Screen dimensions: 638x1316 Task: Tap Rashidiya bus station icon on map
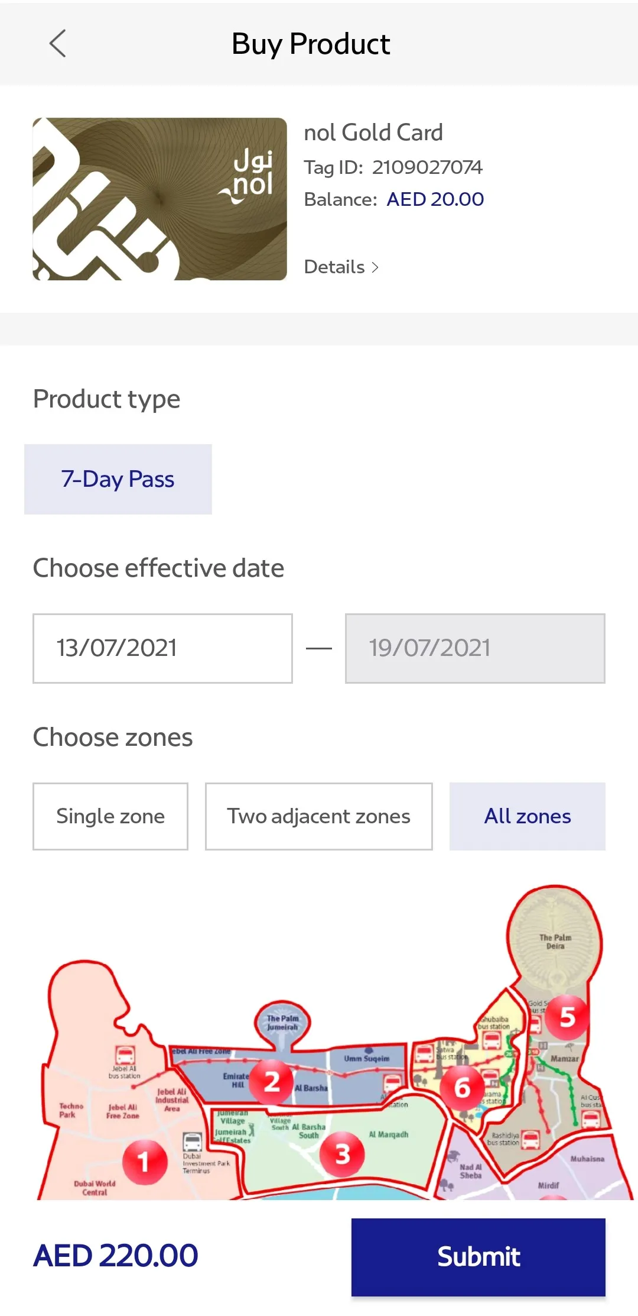click(530, 1139)
